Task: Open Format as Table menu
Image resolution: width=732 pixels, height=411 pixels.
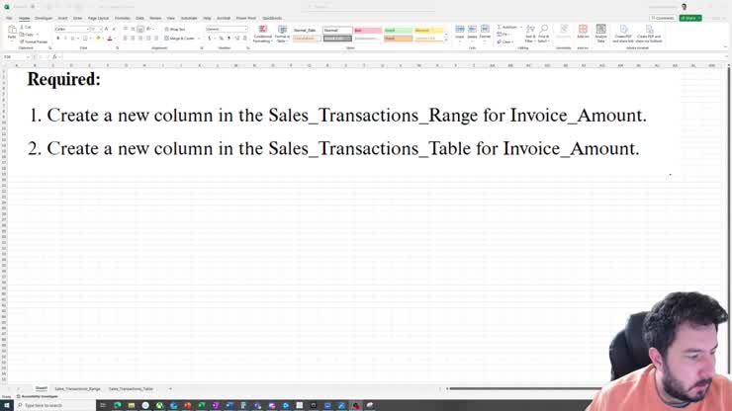Action: pyautogui.click(x=282, y=34)
